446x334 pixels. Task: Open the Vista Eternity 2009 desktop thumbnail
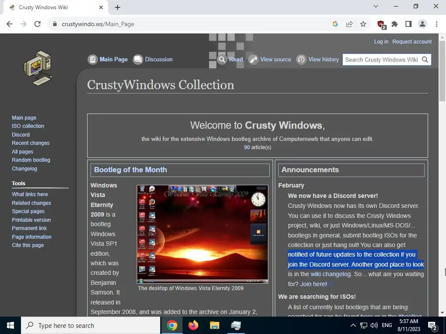(202, 234)
